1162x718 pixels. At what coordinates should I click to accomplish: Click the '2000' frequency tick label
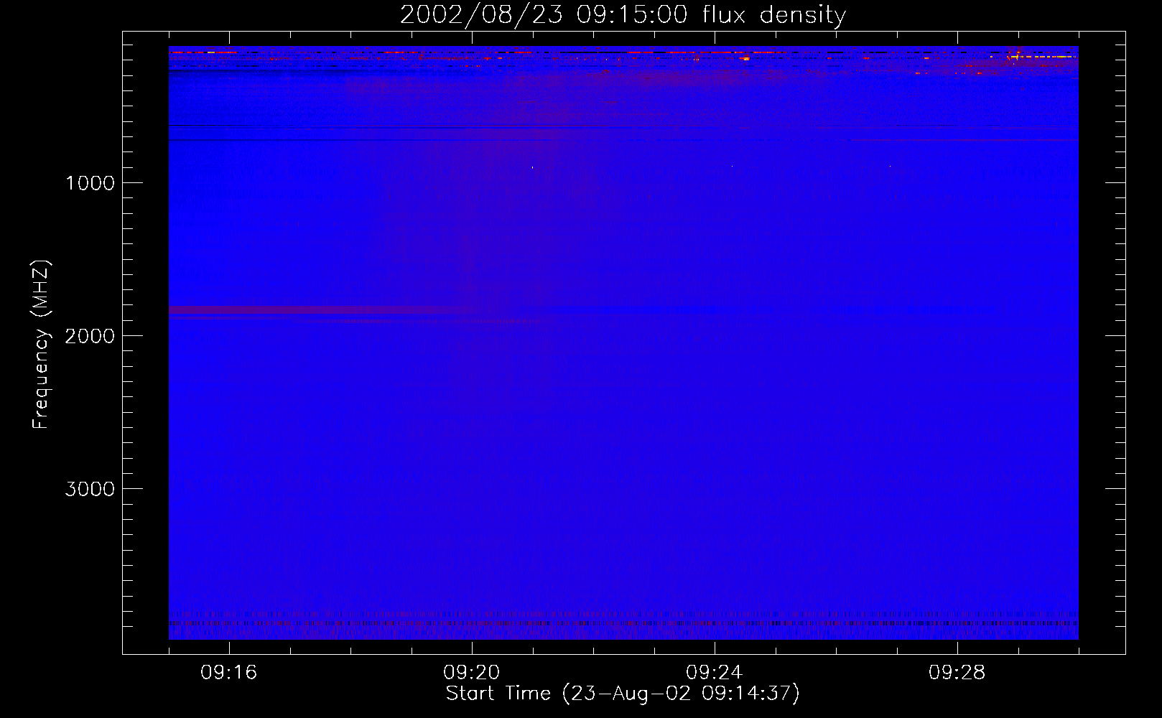(x=90, y=336)
